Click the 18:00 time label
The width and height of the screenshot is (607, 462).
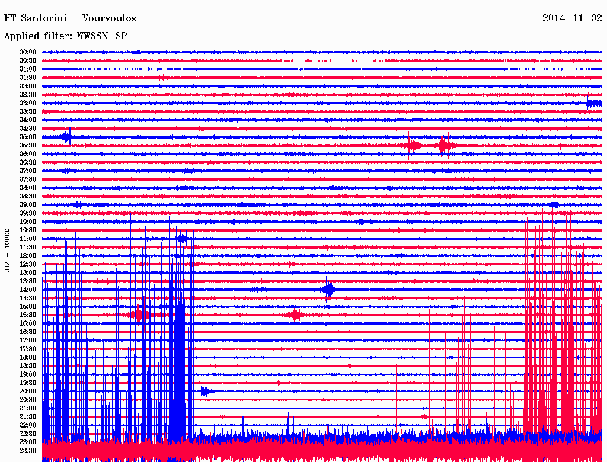point(28,358)
